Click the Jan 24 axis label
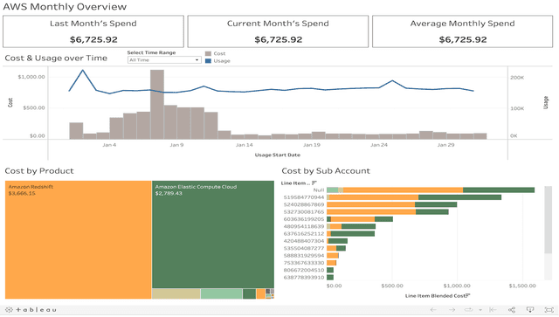Viewport: 559px width, 317px height. pos(378,145)
